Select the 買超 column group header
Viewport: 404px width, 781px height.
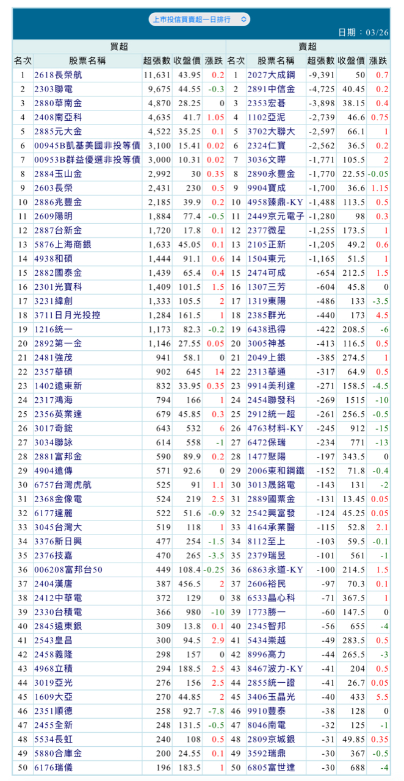click(x=119, y=46)
